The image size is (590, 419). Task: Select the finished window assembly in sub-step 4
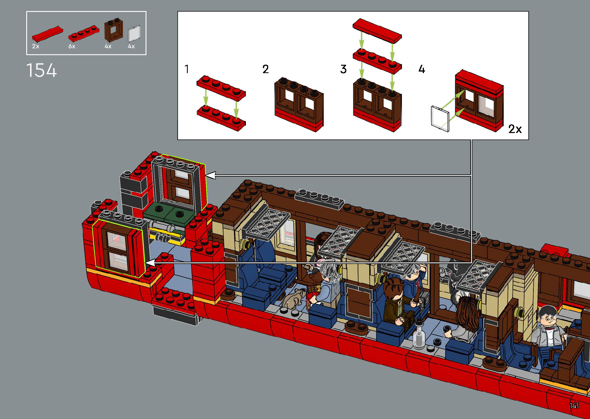tap(479, 101)
